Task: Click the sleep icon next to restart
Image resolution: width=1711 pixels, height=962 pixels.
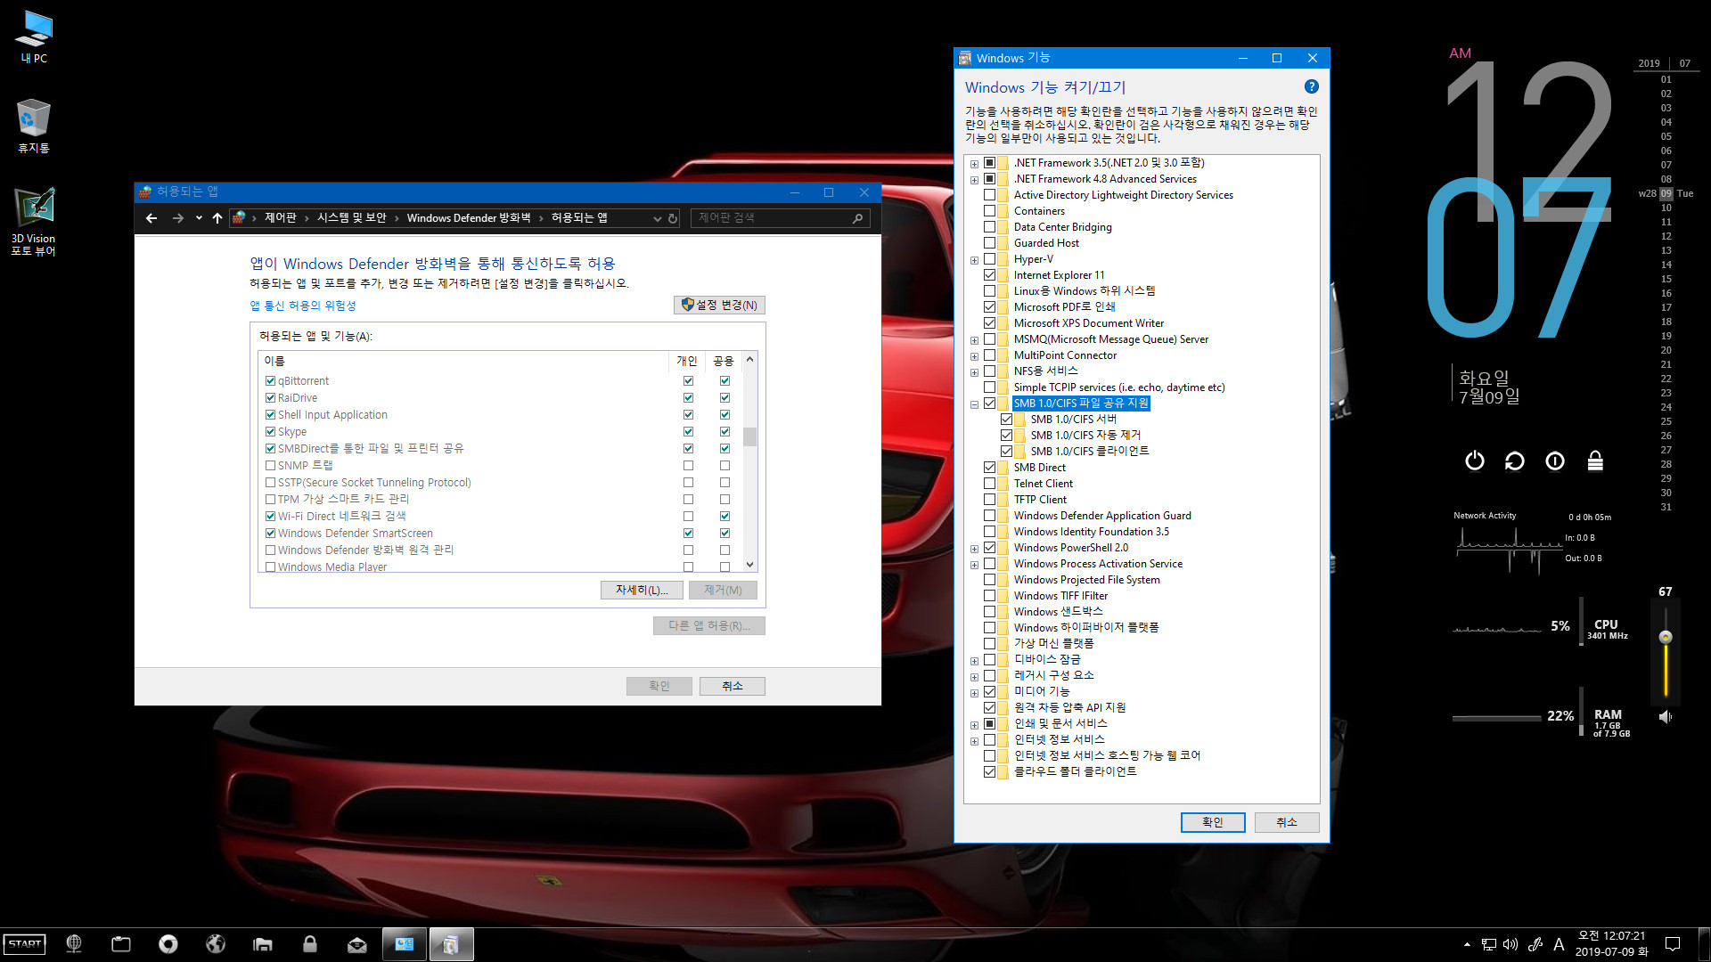Action: pos(1555,461)
